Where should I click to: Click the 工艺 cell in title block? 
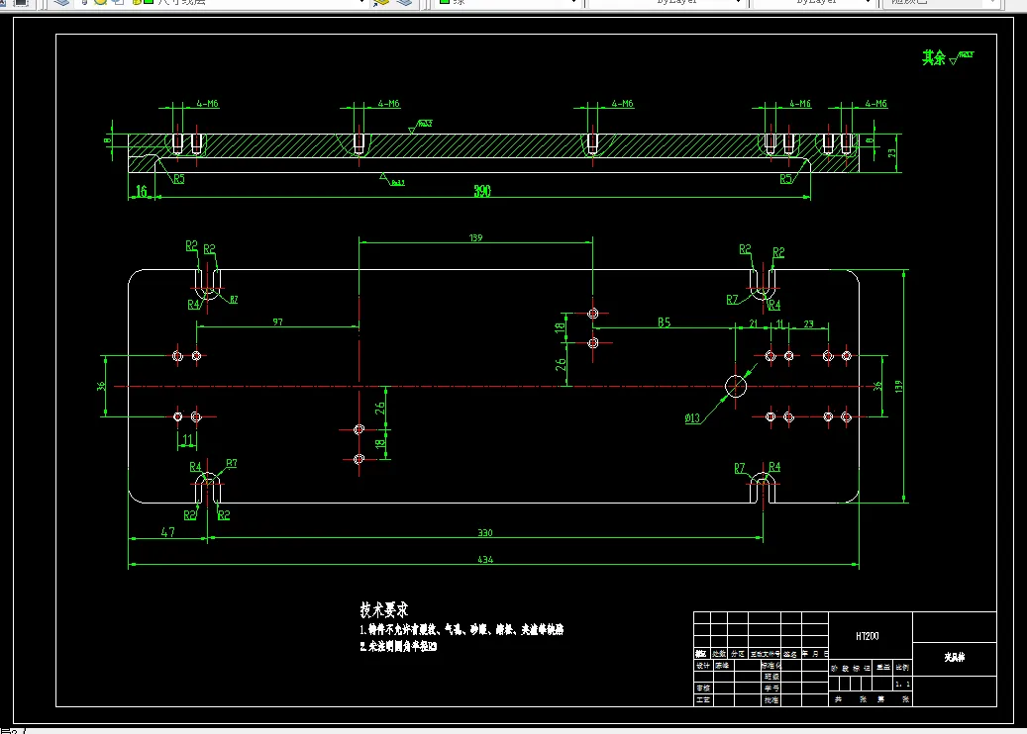coord(703,700)
